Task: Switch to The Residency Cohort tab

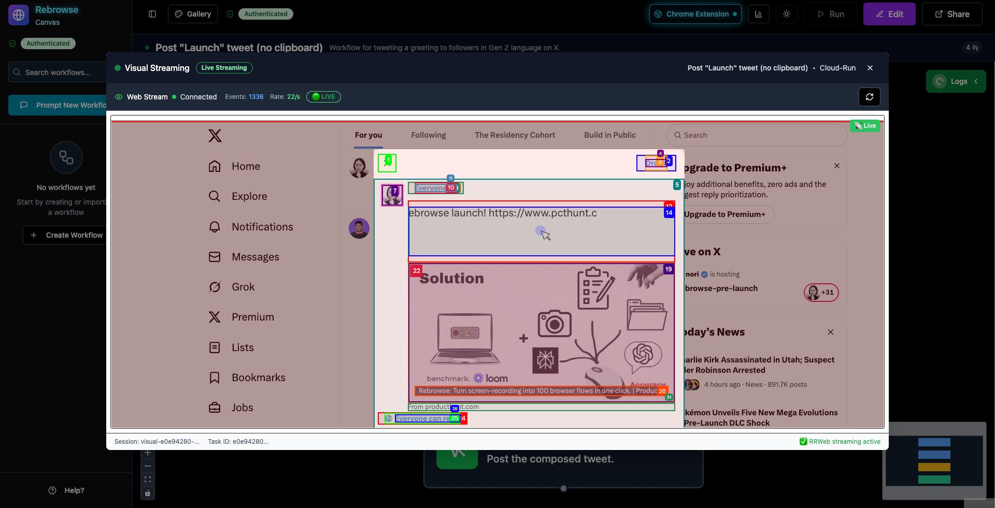Action: tap(515, 135)
